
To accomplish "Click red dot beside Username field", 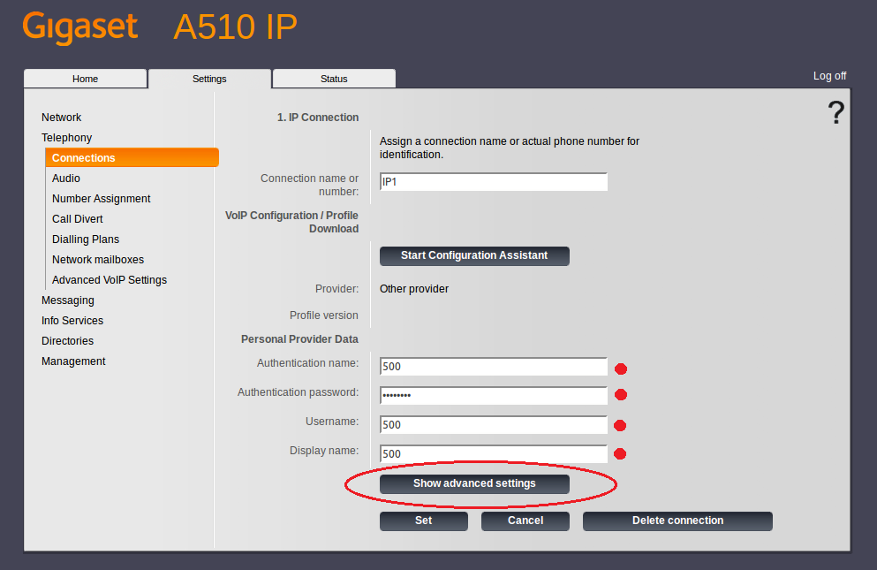I will click(620, 426).
